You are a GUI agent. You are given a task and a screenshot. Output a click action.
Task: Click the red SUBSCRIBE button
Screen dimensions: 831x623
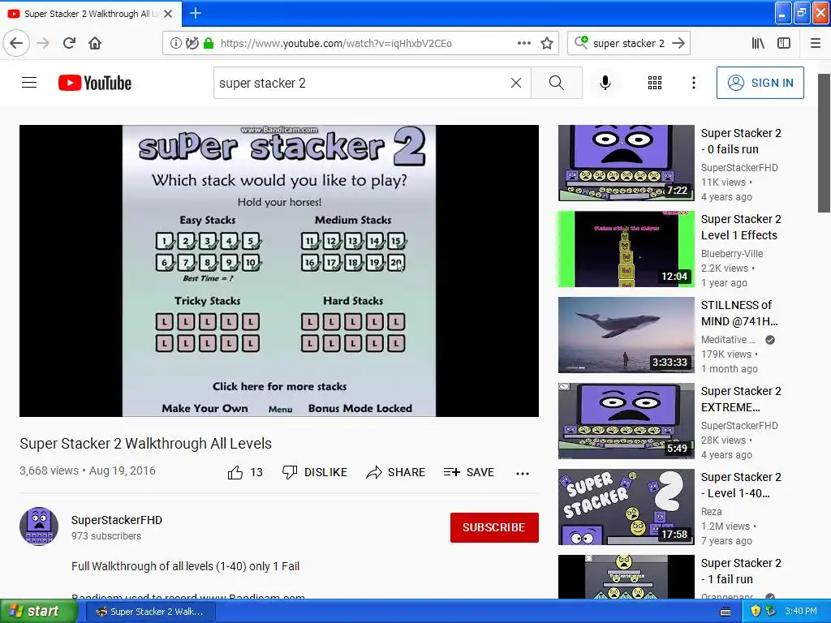point(494,527)
